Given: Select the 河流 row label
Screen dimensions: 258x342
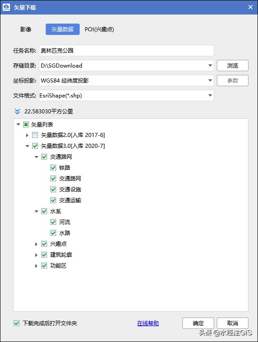Looking at the screenshot, I should [65, 222].
